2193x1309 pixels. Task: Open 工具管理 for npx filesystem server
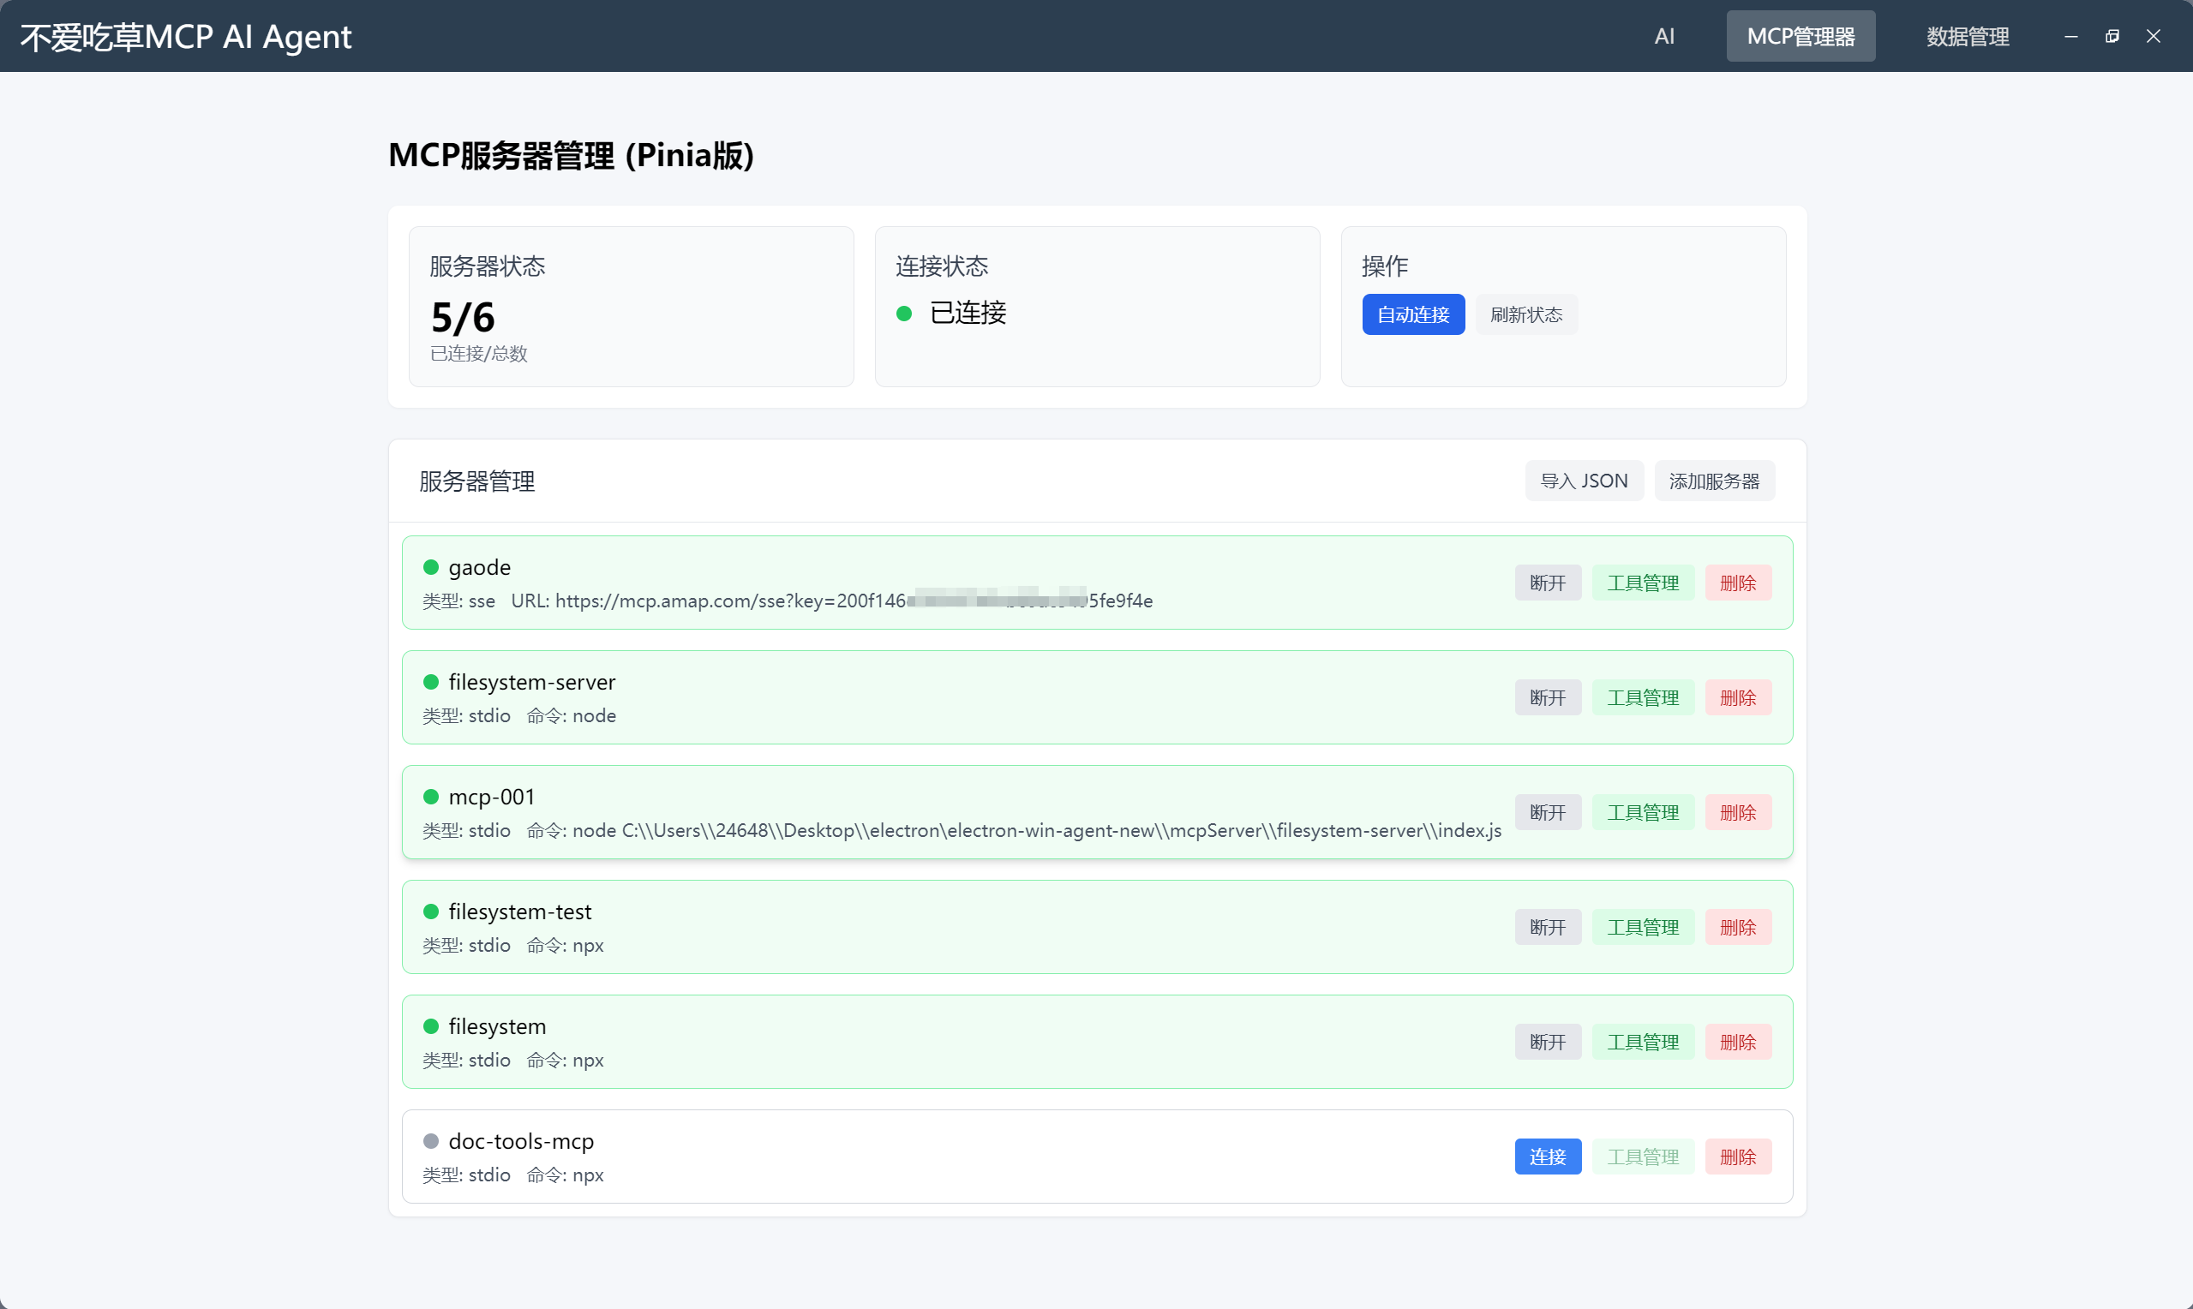[x=1644, y=1042]
